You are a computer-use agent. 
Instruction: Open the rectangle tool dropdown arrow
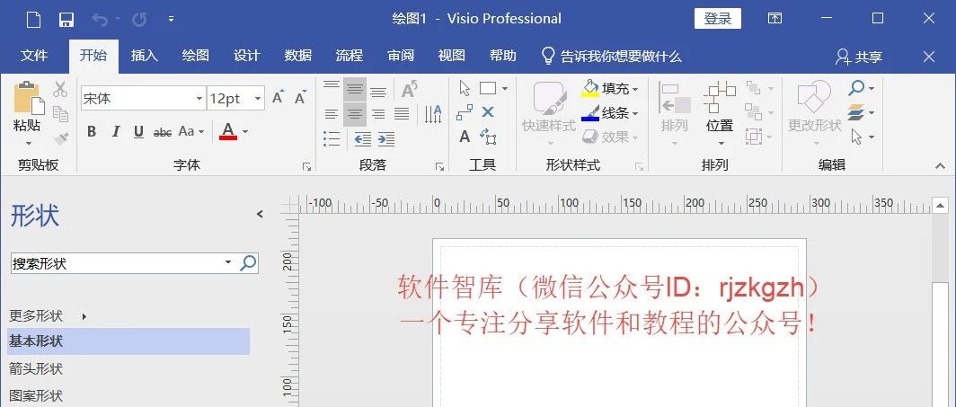tap(505, 89)
